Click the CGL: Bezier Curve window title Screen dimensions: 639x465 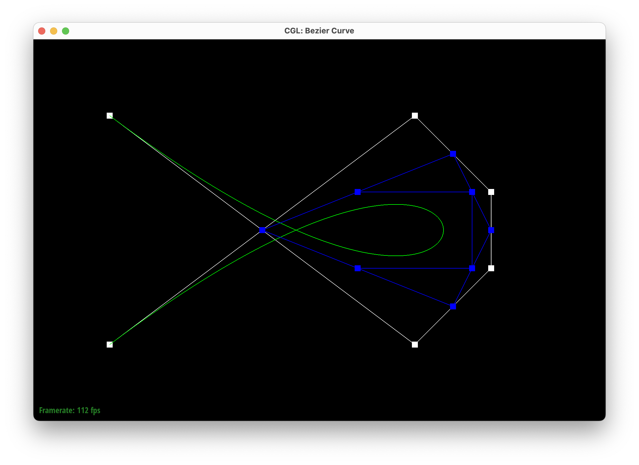click(x=319, y=31)
